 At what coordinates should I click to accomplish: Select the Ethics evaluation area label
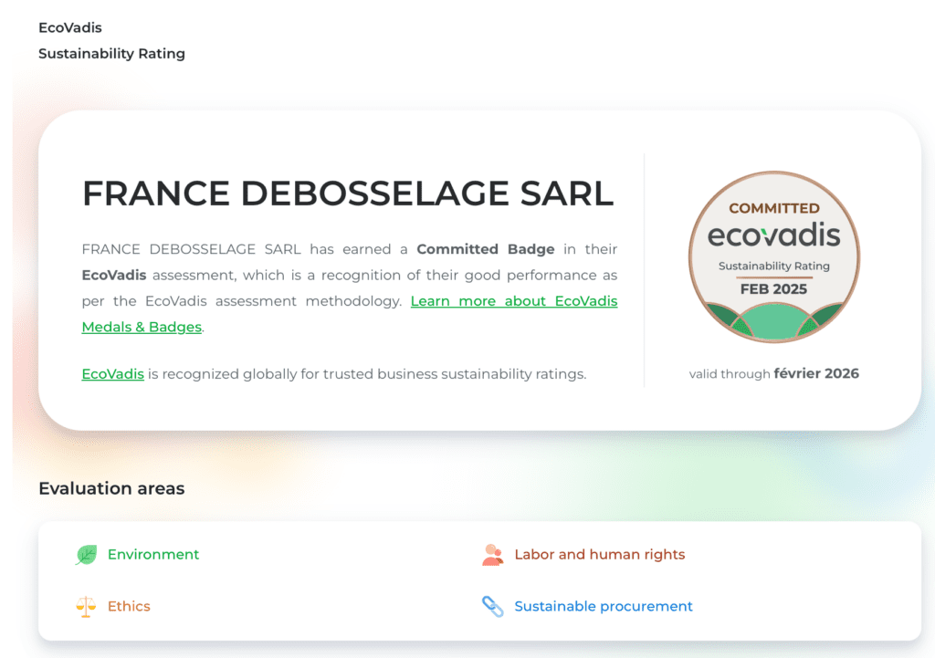[x=129, y=607]
